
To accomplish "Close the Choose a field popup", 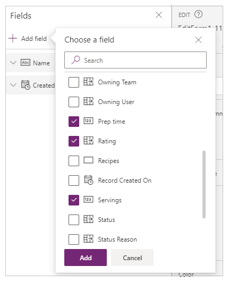I will coord(198,40).
